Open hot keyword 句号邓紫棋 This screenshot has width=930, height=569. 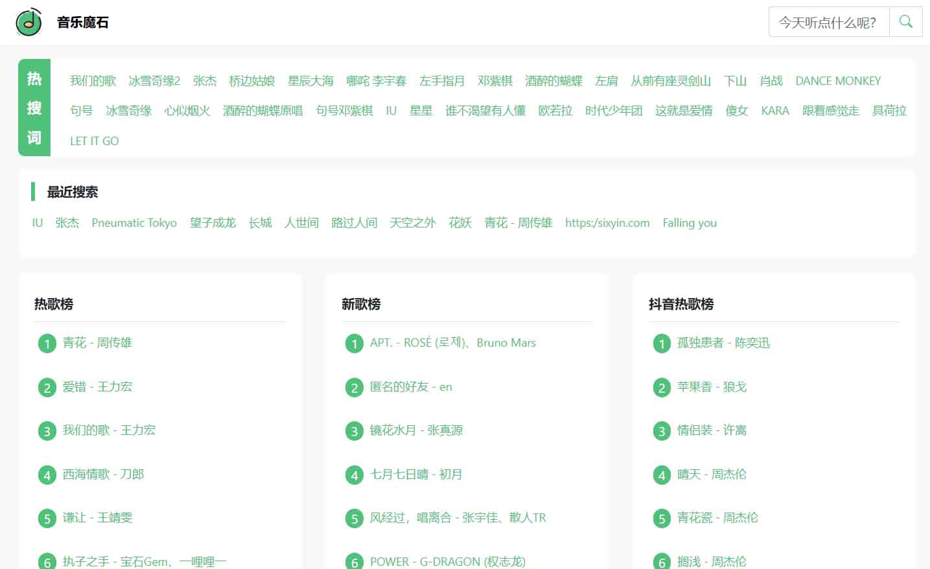[x=344, y=111]
